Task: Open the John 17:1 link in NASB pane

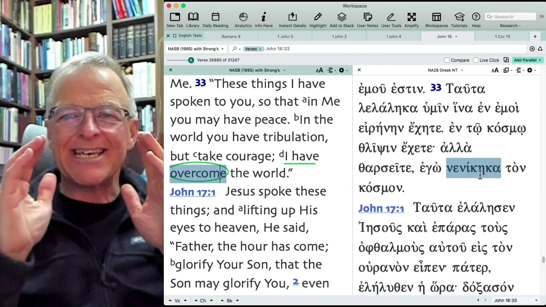Action: click(193, 192)
